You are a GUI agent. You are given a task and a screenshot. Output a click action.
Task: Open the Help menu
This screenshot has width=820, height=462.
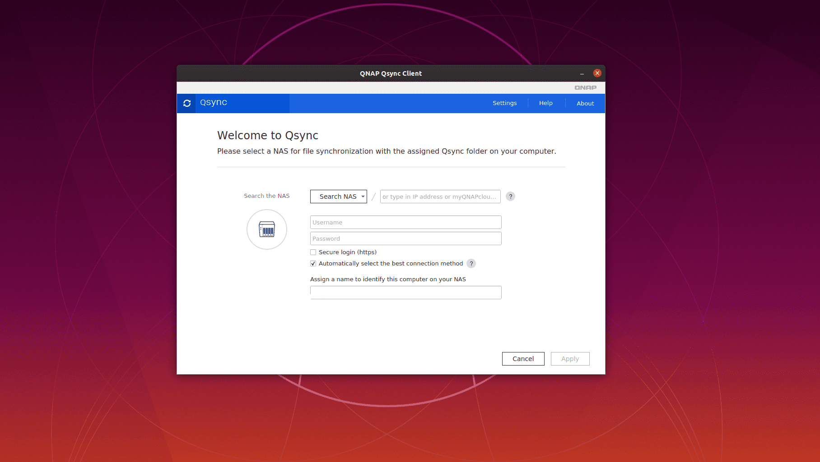546,103
